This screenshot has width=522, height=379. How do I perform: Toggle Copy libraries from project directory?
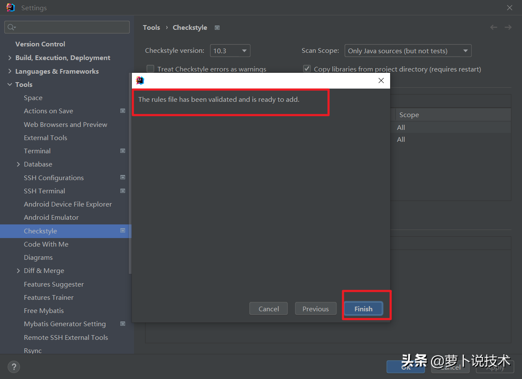click(x=307, y=69)
